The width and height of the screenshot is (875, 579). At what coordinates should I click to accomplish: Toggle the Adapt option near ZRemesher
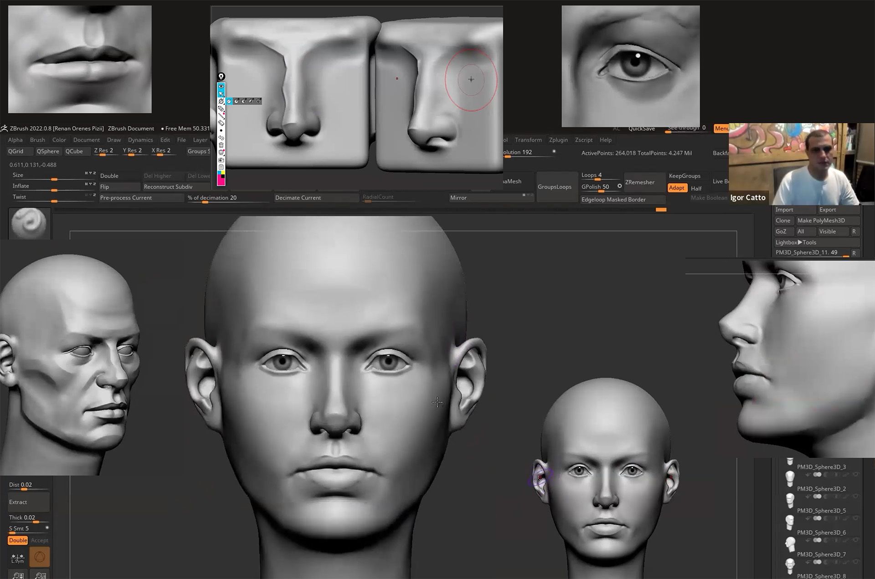point(677,188)
